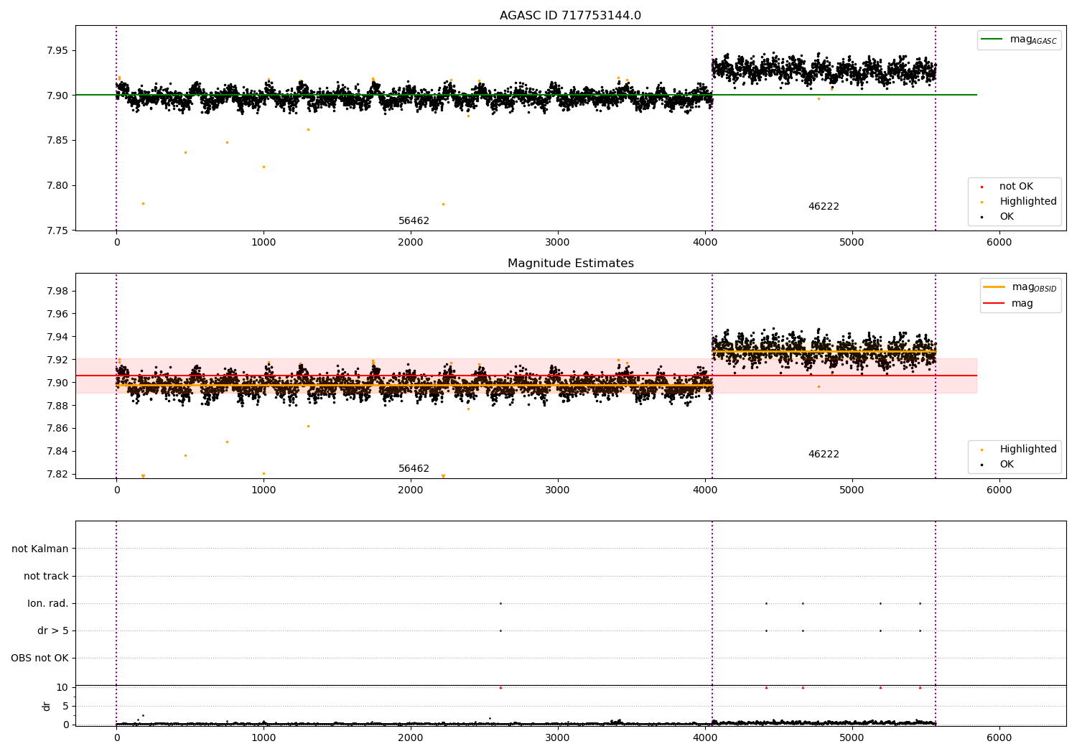Select the mag OBSID legend entry

click(x=1020, y=288)
